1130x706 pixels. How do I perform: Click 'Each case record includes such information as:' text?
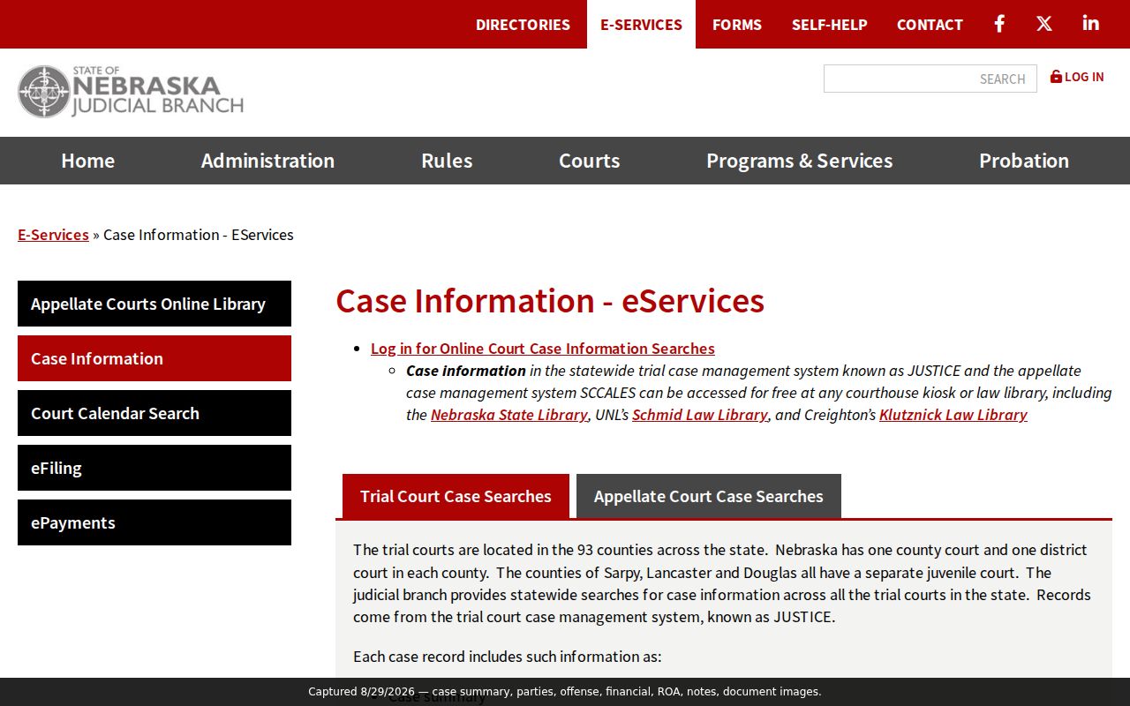coord(508,657)
